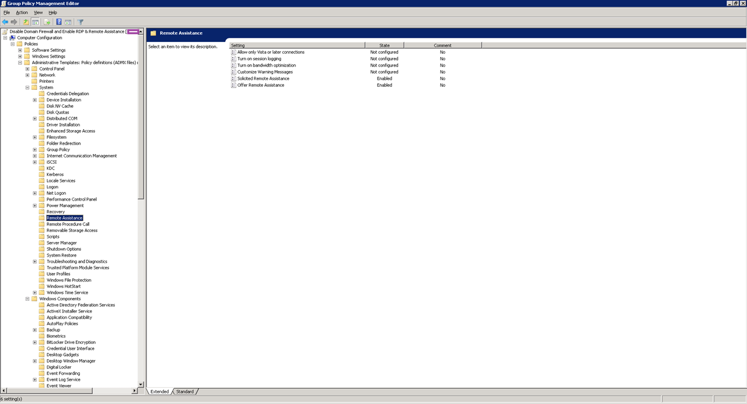747x404 pixels.
Task: Click the folder icon next to Scripts
Action: coord(41,237)
